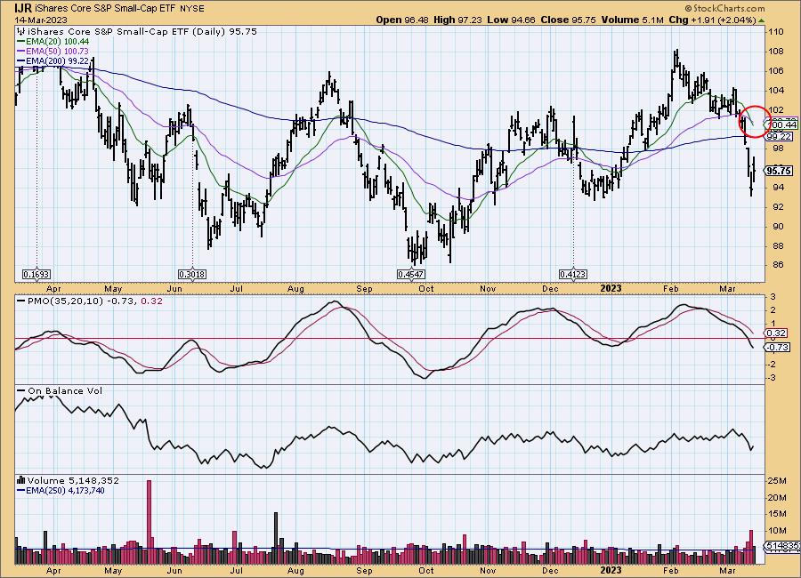This screenshot has height=578, width=801.
Task: Click the Mar label under the volume panel
Action: (x=727, y=571)
